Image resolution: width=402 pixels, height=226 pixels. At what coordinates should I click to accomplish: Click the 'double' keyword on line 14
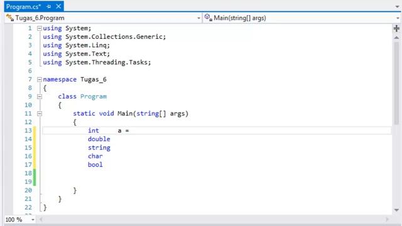pyautogui.click(x=99, y=139)
